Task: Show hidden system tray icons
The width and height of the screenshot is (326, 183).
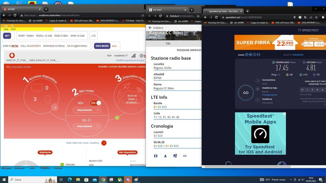Action: 291,180
